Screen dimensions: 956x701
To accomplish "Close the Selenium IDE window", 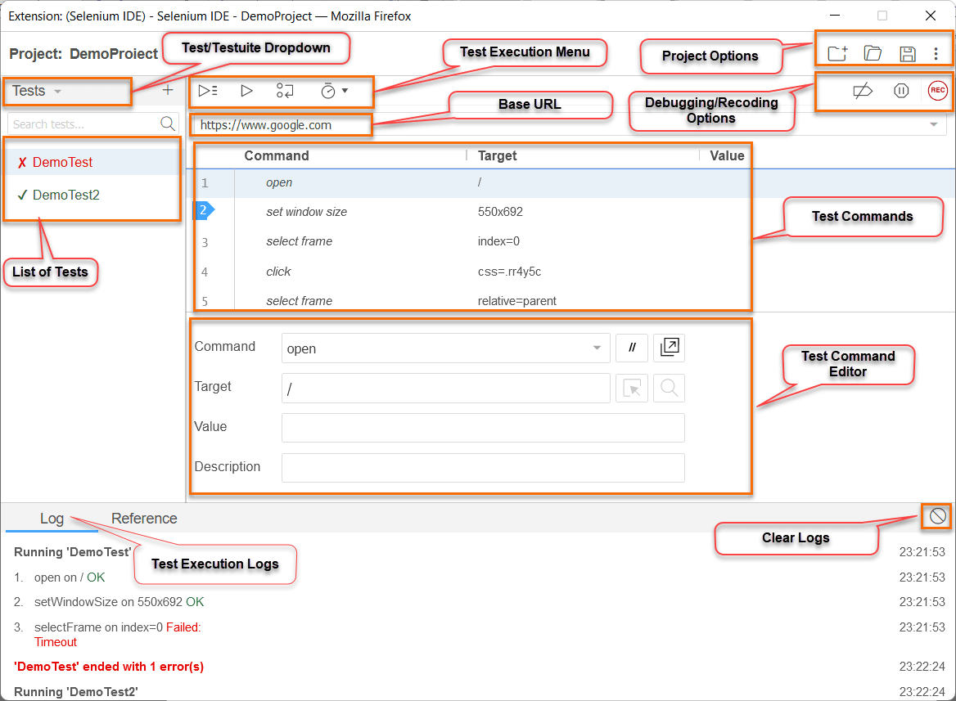I will [x=931, y=16].
